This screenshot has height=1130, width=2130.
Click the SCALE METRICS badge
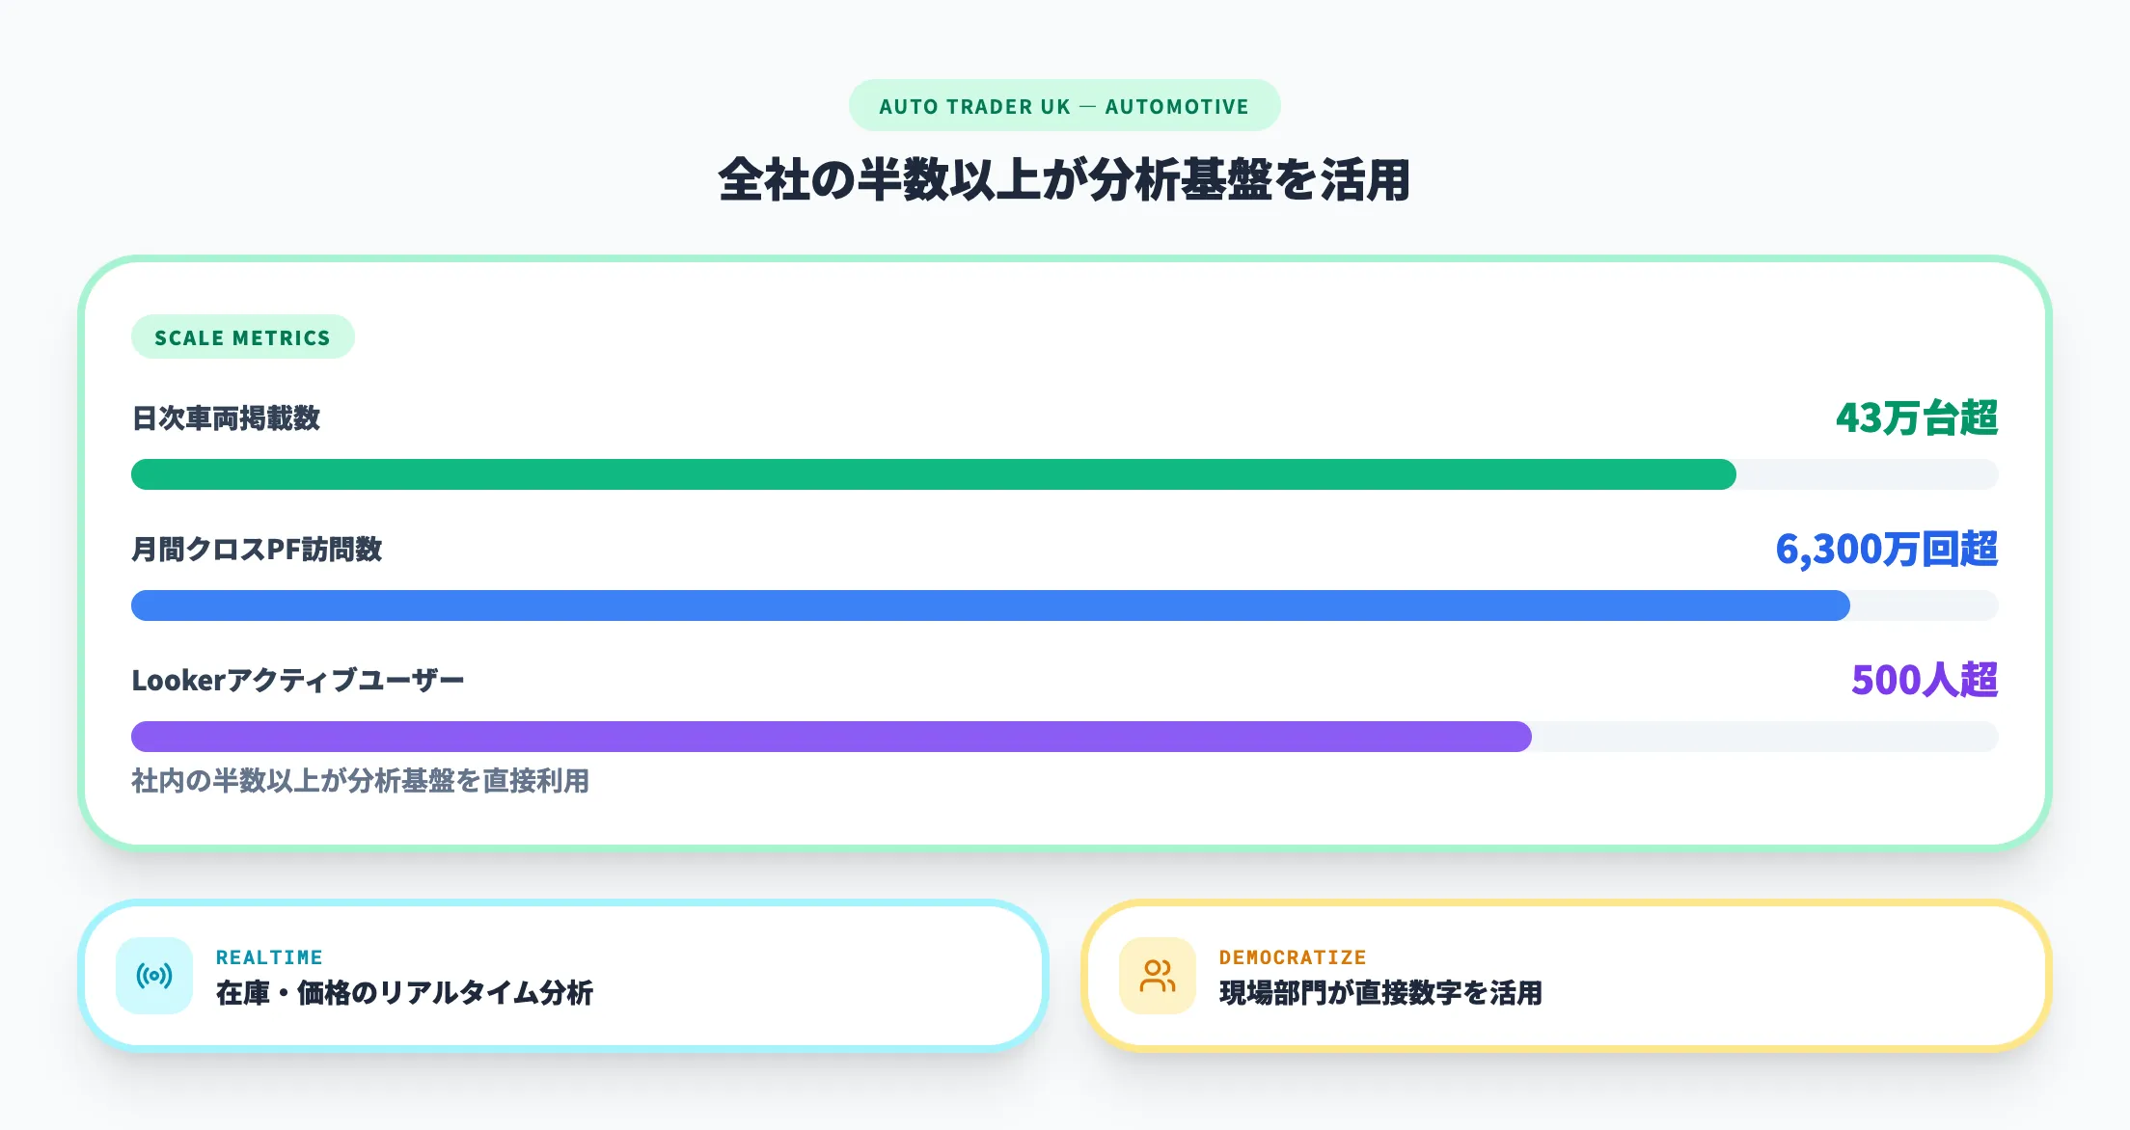242,337
